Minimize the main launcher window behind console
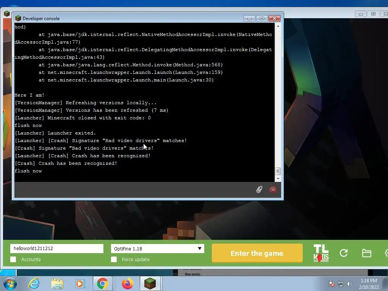Viewport: 388px width, 291px height. pyautogui.click(x=361, y=14)
